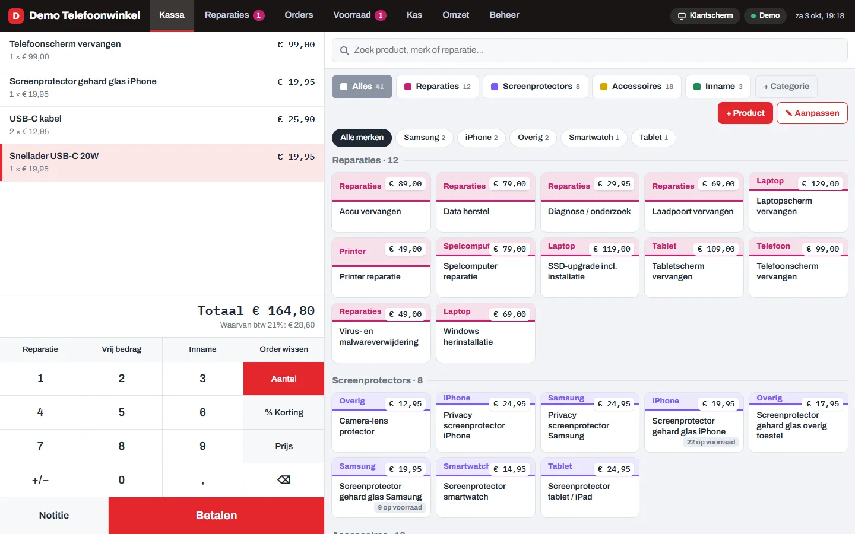Click Order wissen to clear the order
The image size is (855, 534).
click(284, 349)
